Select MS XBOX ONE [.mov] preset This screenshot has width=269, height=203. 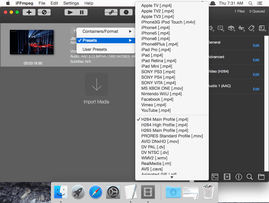[172, 88]
